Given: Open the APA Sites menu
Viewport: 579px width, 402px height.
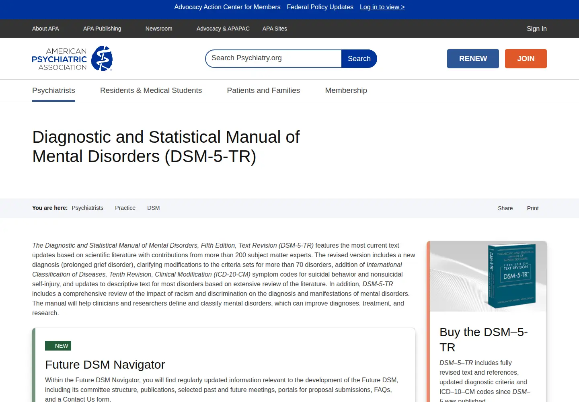Looking at the screenshot, I should click(275, 29).
